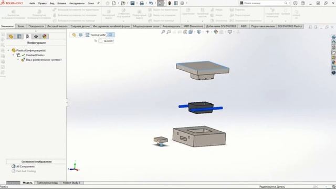Open the Save dropdown arrow

(136, 3)
